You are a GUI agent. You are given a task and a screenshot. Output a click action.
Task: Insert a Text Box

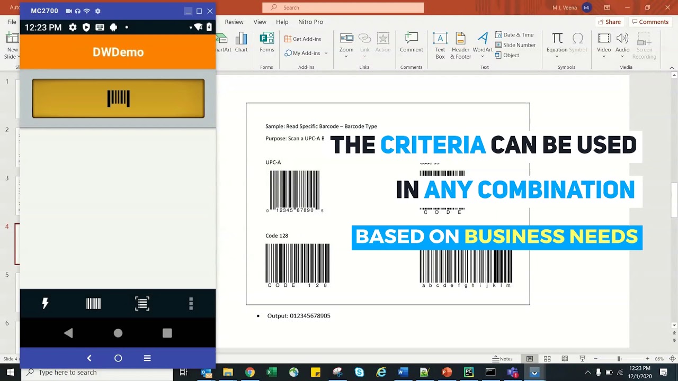point(440,46)
